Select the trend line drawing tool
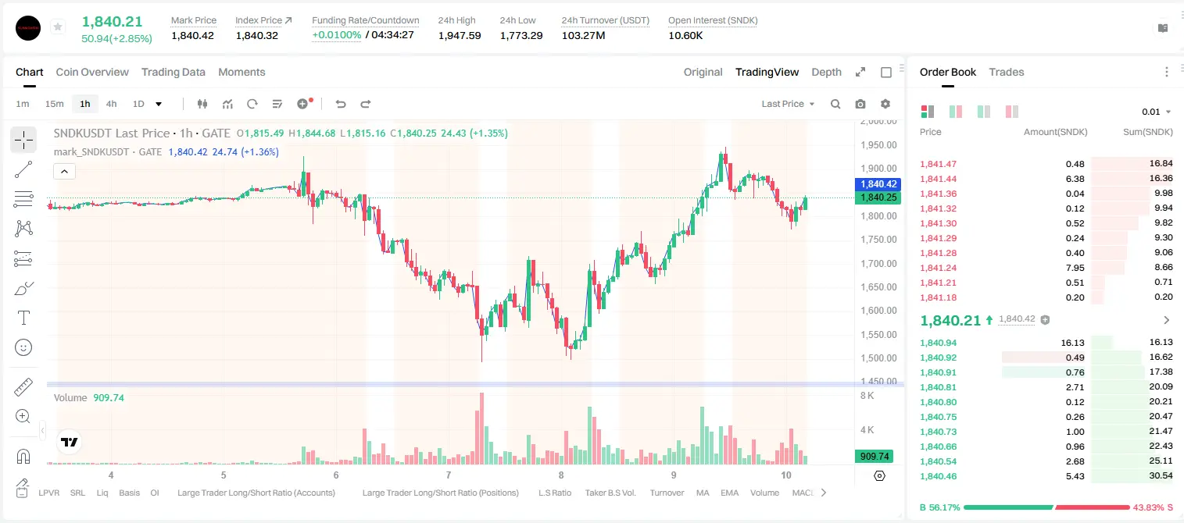 click(x=23, y=169)
